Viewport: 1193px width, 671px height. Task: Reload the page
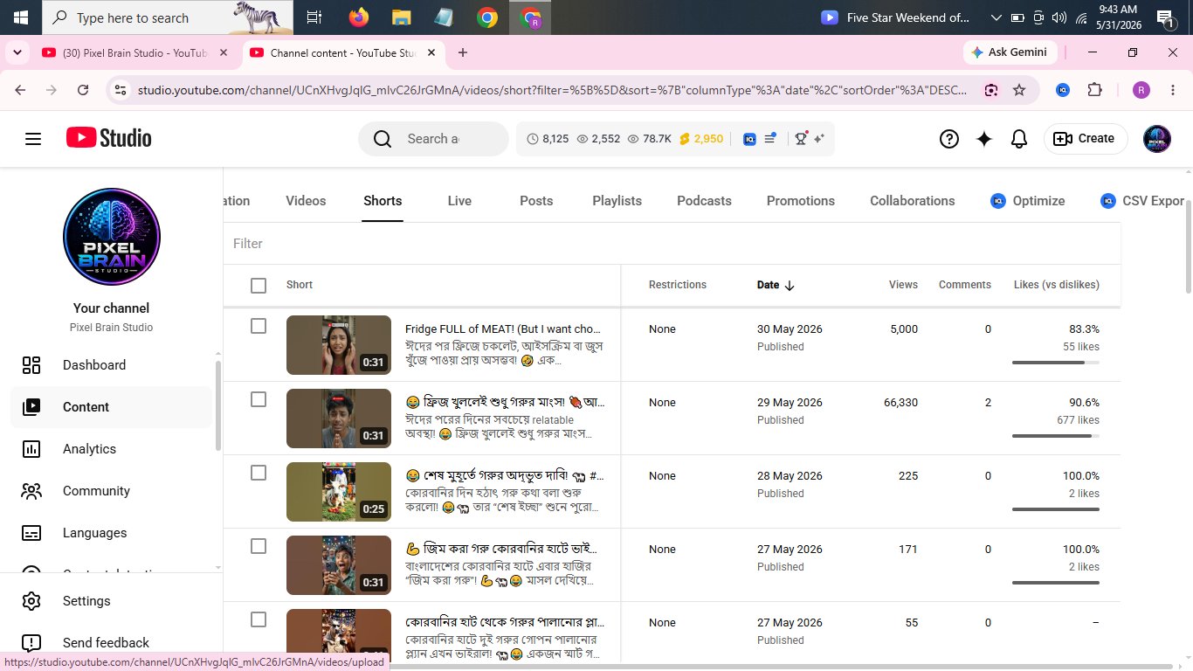pos(83,90)
